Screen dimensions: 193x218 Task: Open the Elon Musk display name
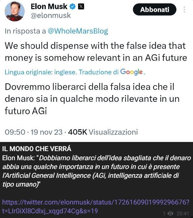click(49, 6)
